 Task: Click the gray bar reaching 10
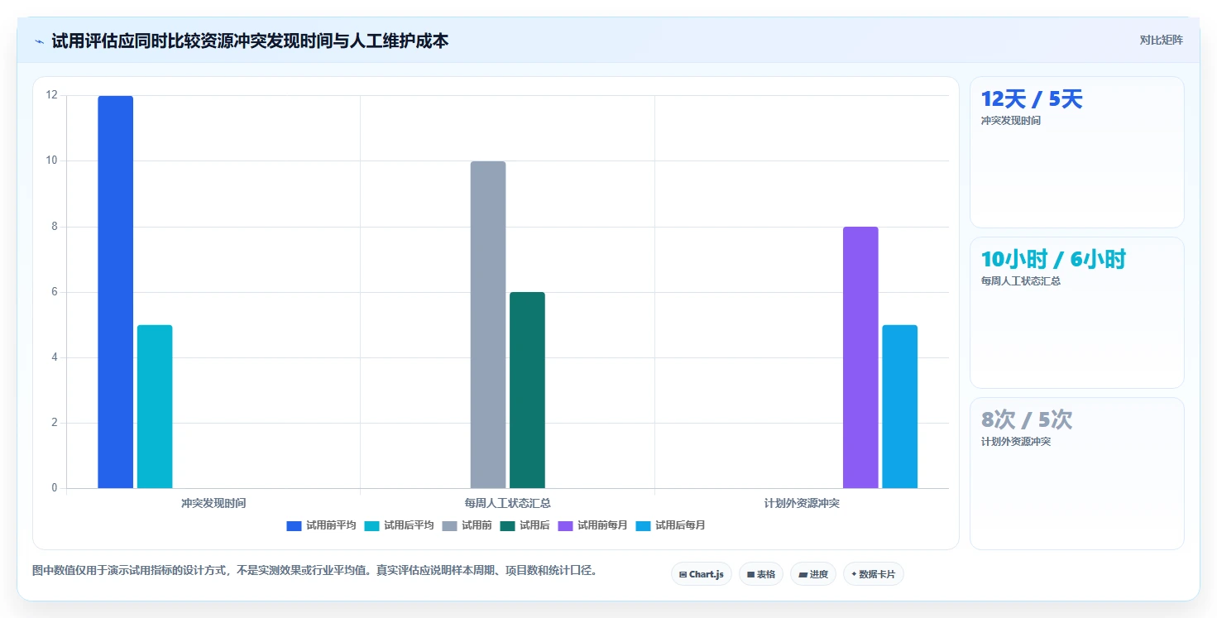tap(488, 324)
